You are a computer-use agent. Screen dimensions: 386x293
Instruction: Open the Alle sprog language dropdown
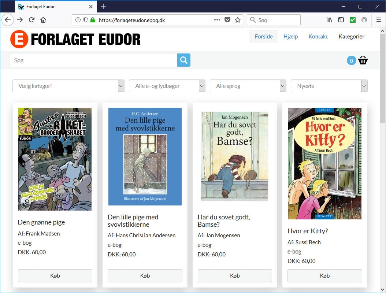pos(248,86)
